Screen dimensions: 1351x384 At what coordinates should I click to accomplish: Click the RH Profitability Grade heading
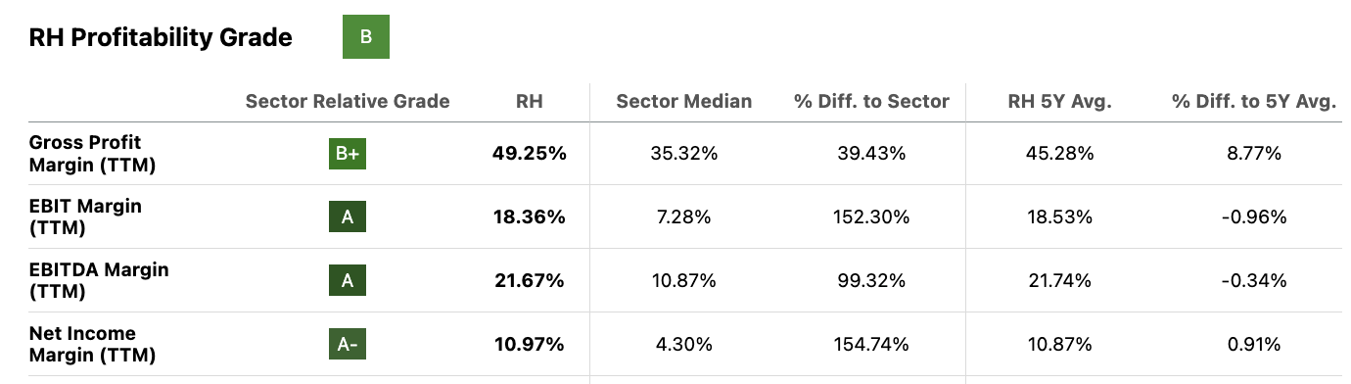(161, 38)
